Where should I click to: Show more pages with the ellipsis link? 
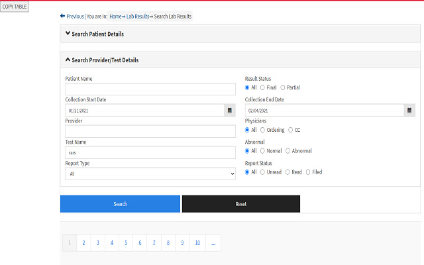(x=213, y=243)
